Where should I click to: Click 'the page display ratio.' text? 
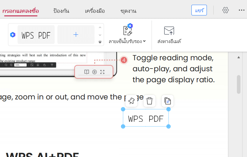pos(174,80)
